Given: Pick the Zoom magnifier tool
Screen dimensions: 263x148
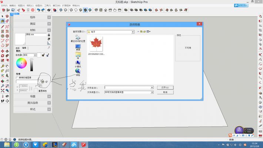Looking at the screenshot, I should [3, 86].
